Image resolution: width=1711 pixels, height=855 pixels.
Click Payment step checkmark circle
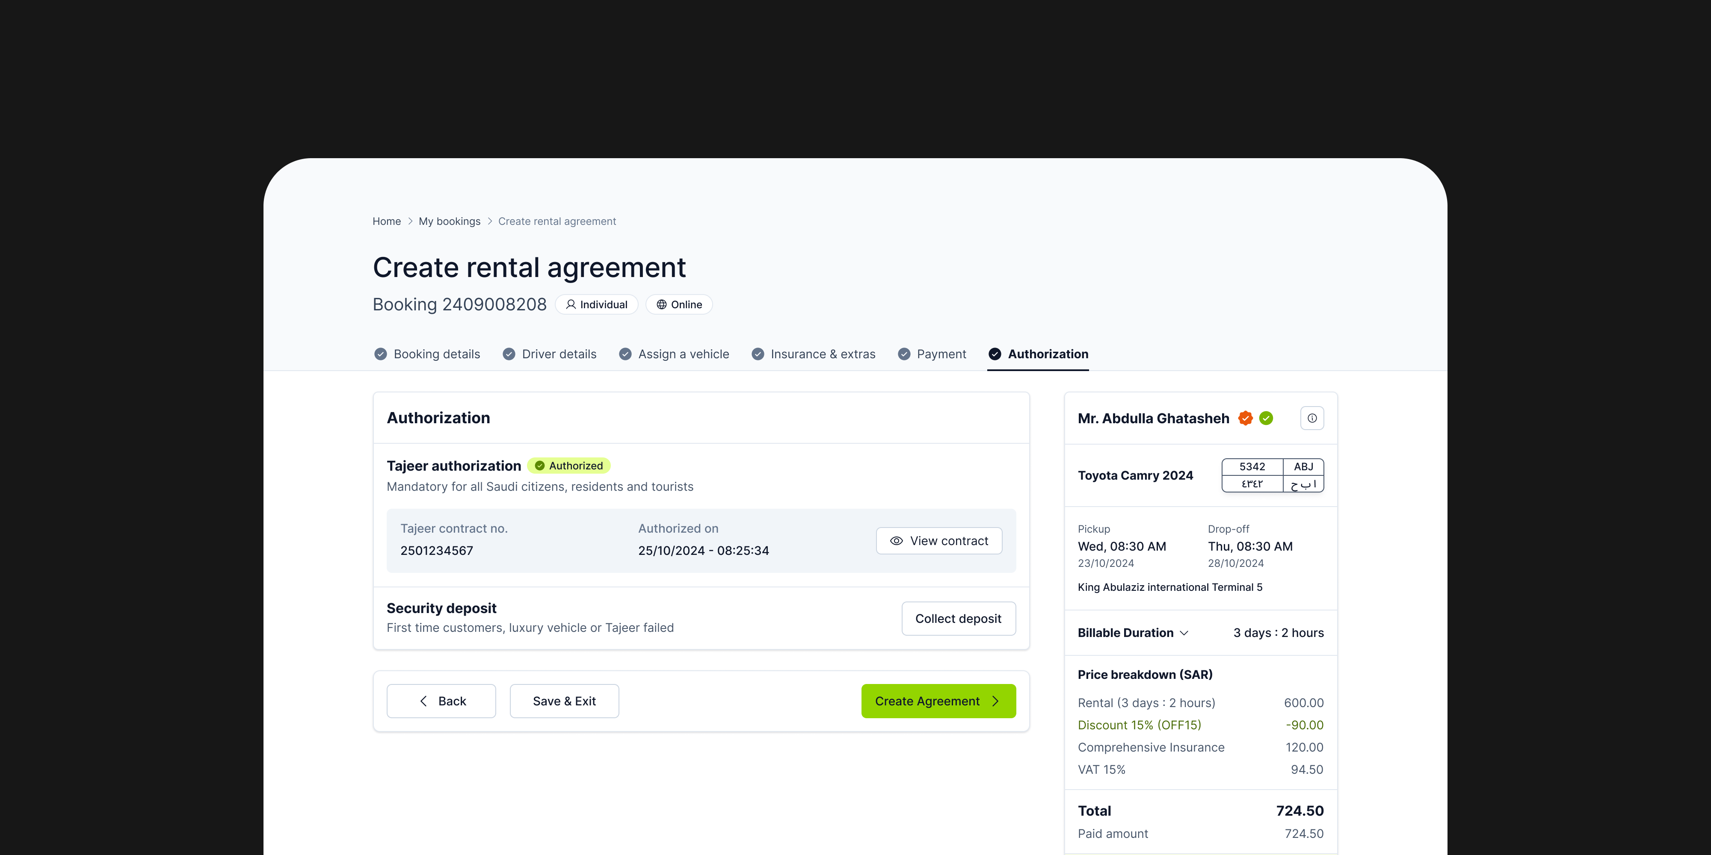[x=904, y=354]
